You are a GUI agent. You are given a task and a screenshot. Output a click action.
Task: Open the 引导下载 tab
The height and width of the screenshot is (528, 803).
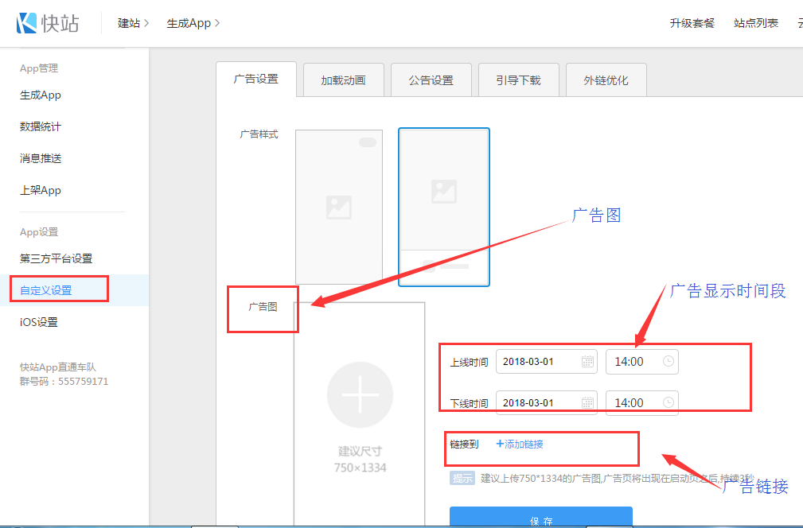pos(518,80)
